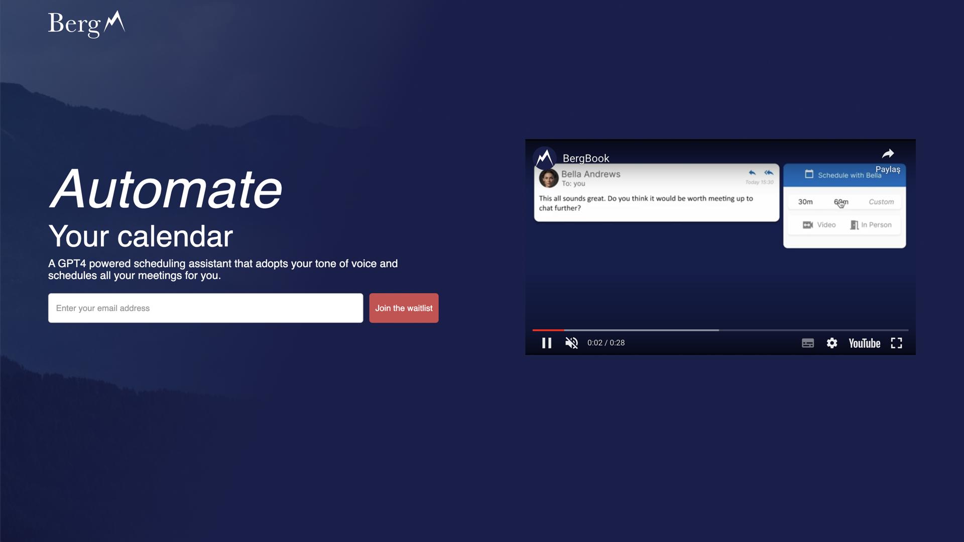This screenshot has height=542, width=964.
Task: Open video on YouTube via logo
Action: pyautogui.click(x=864, y=343)
